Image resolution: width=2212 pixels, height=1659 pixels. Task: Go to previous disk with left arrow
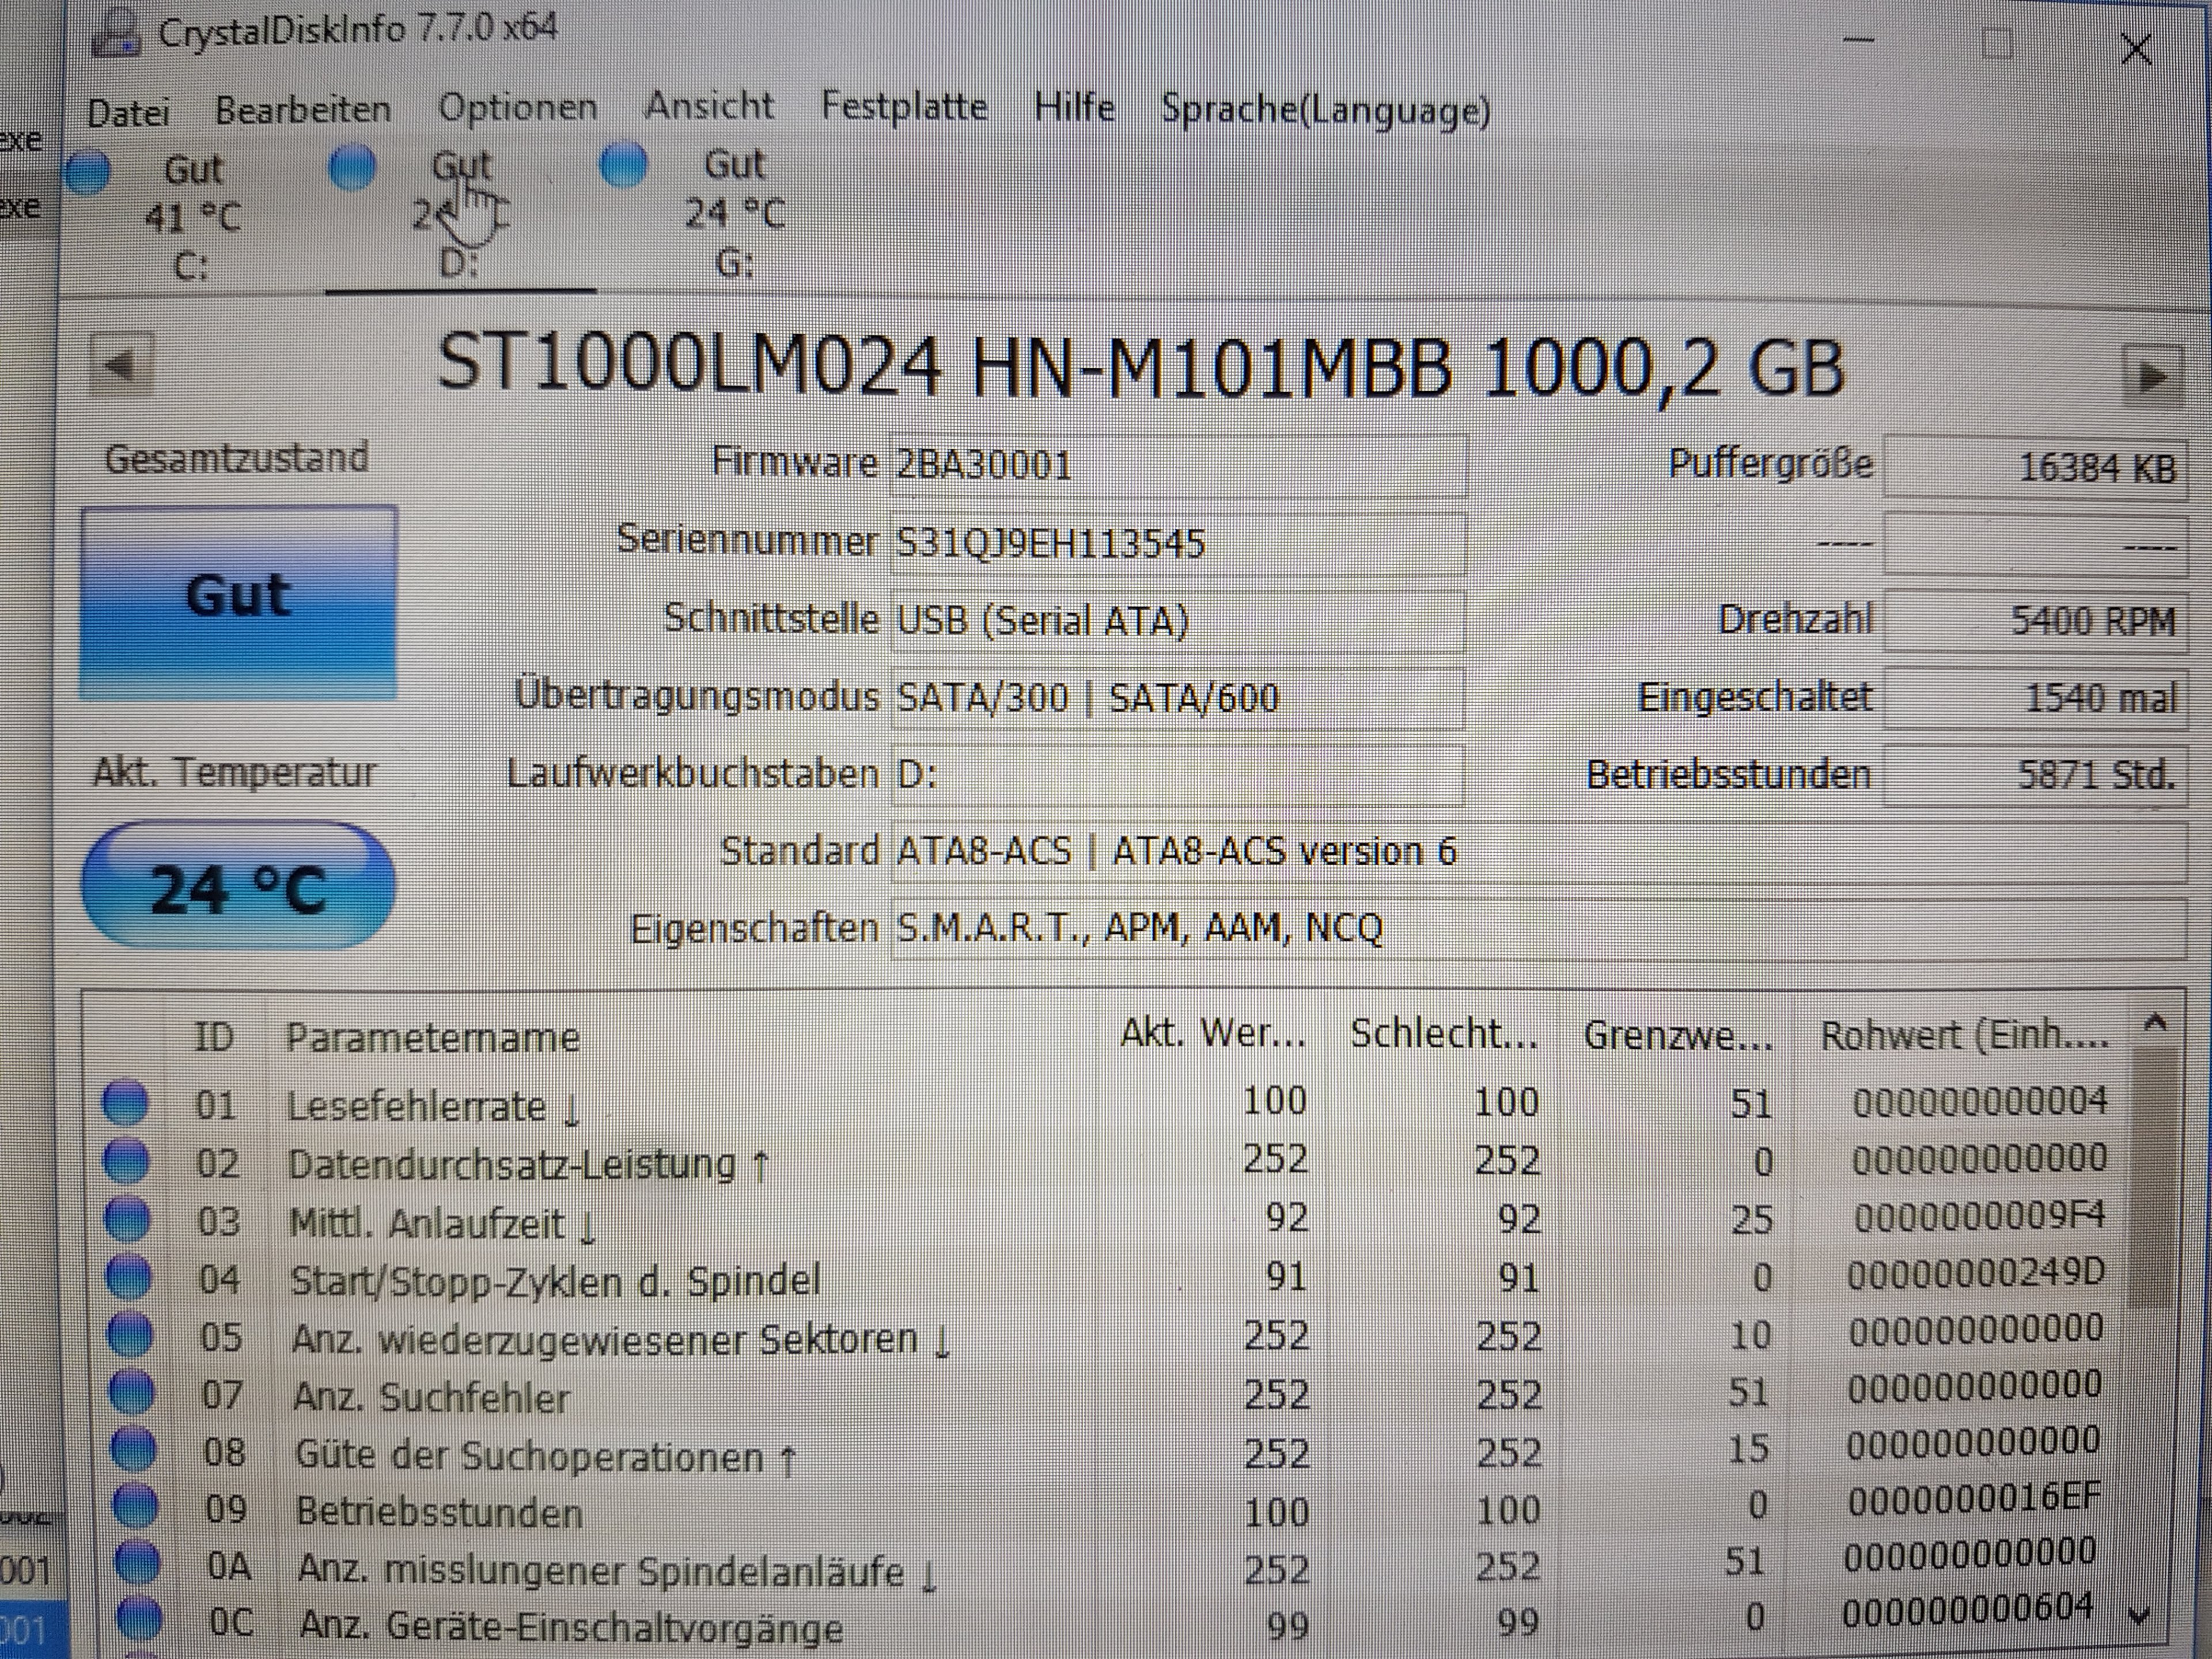pos(122,366)
